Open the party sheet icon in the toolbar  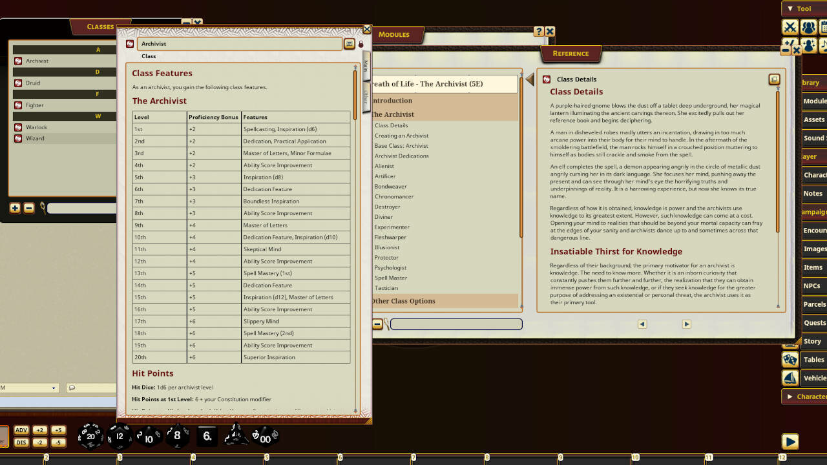click(x=809, y=27)
